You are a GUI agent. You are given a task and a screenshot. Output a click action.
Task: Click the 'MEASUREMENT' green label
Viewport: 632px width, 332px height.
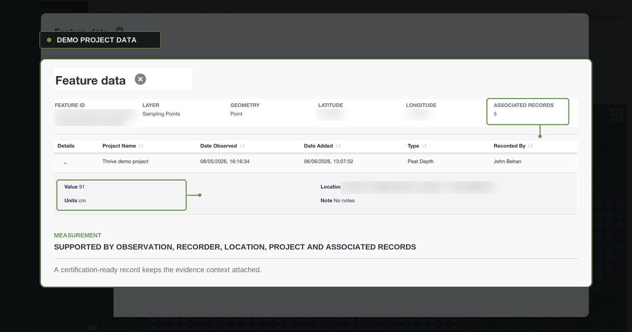coord(78,236)
